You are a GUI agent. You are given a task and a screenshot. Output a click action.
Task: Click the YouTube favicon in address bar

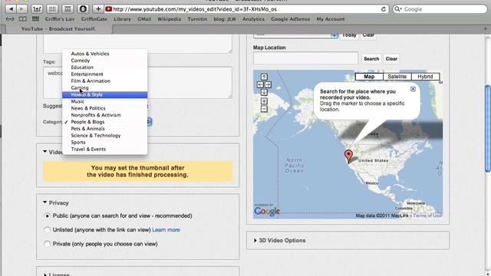point(109,9)
